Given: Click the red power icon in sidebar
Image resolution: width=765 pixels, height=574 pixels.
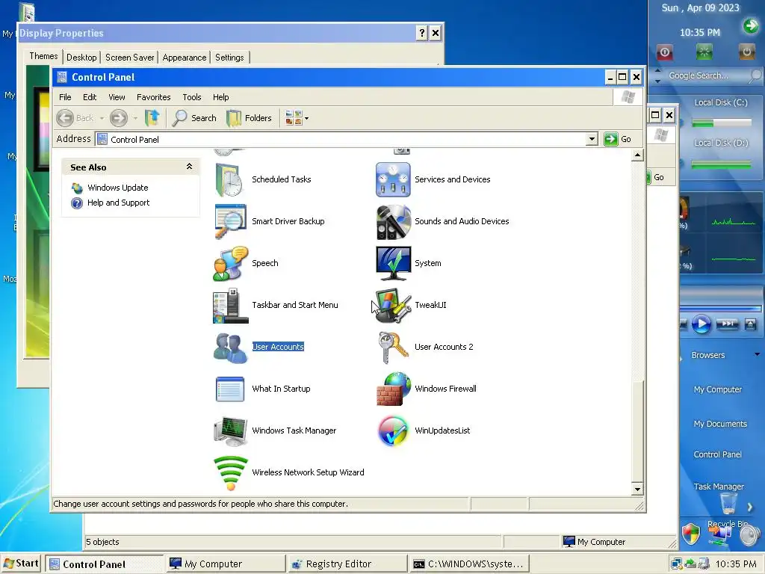Looking at the screenshot, I should coord(664,52).
